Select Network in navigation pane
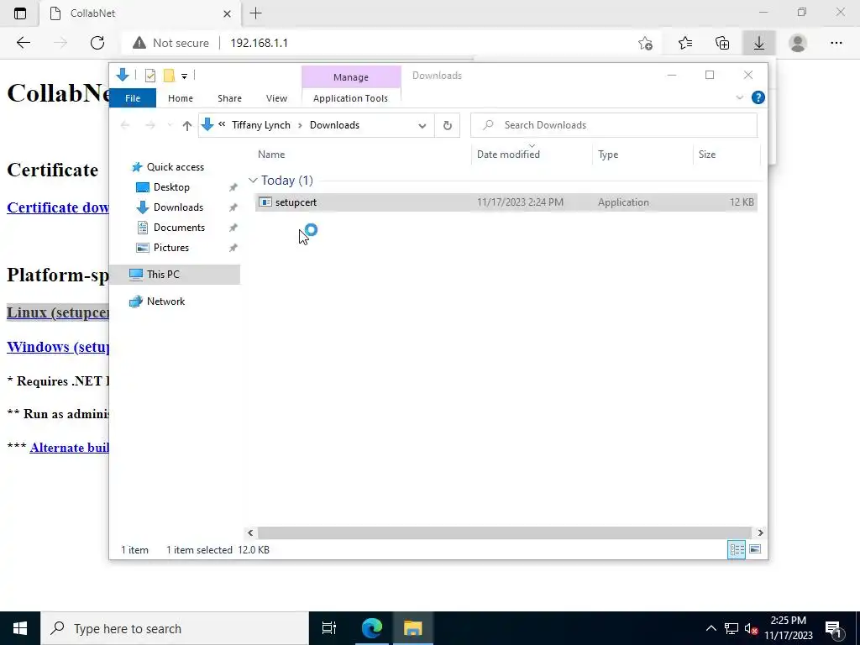The height and width of the screenshot is (645, 860). [165, 302]
